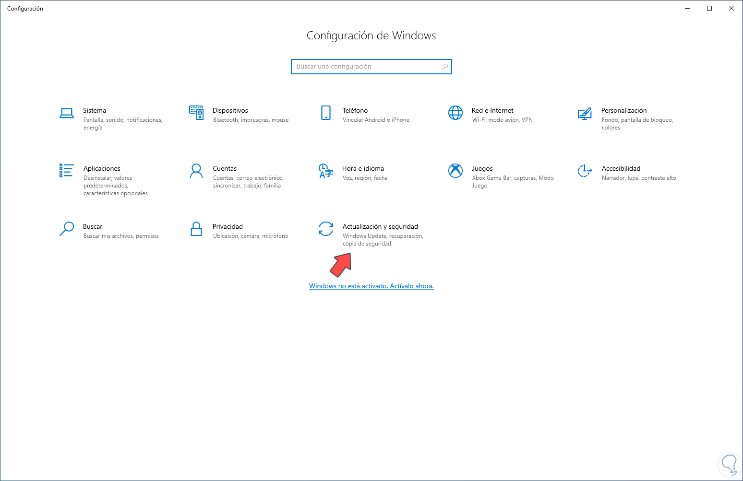Click the text Narrador, lupa, contraste alto
The width and height of the screenshot is (743, 481).
639,178
